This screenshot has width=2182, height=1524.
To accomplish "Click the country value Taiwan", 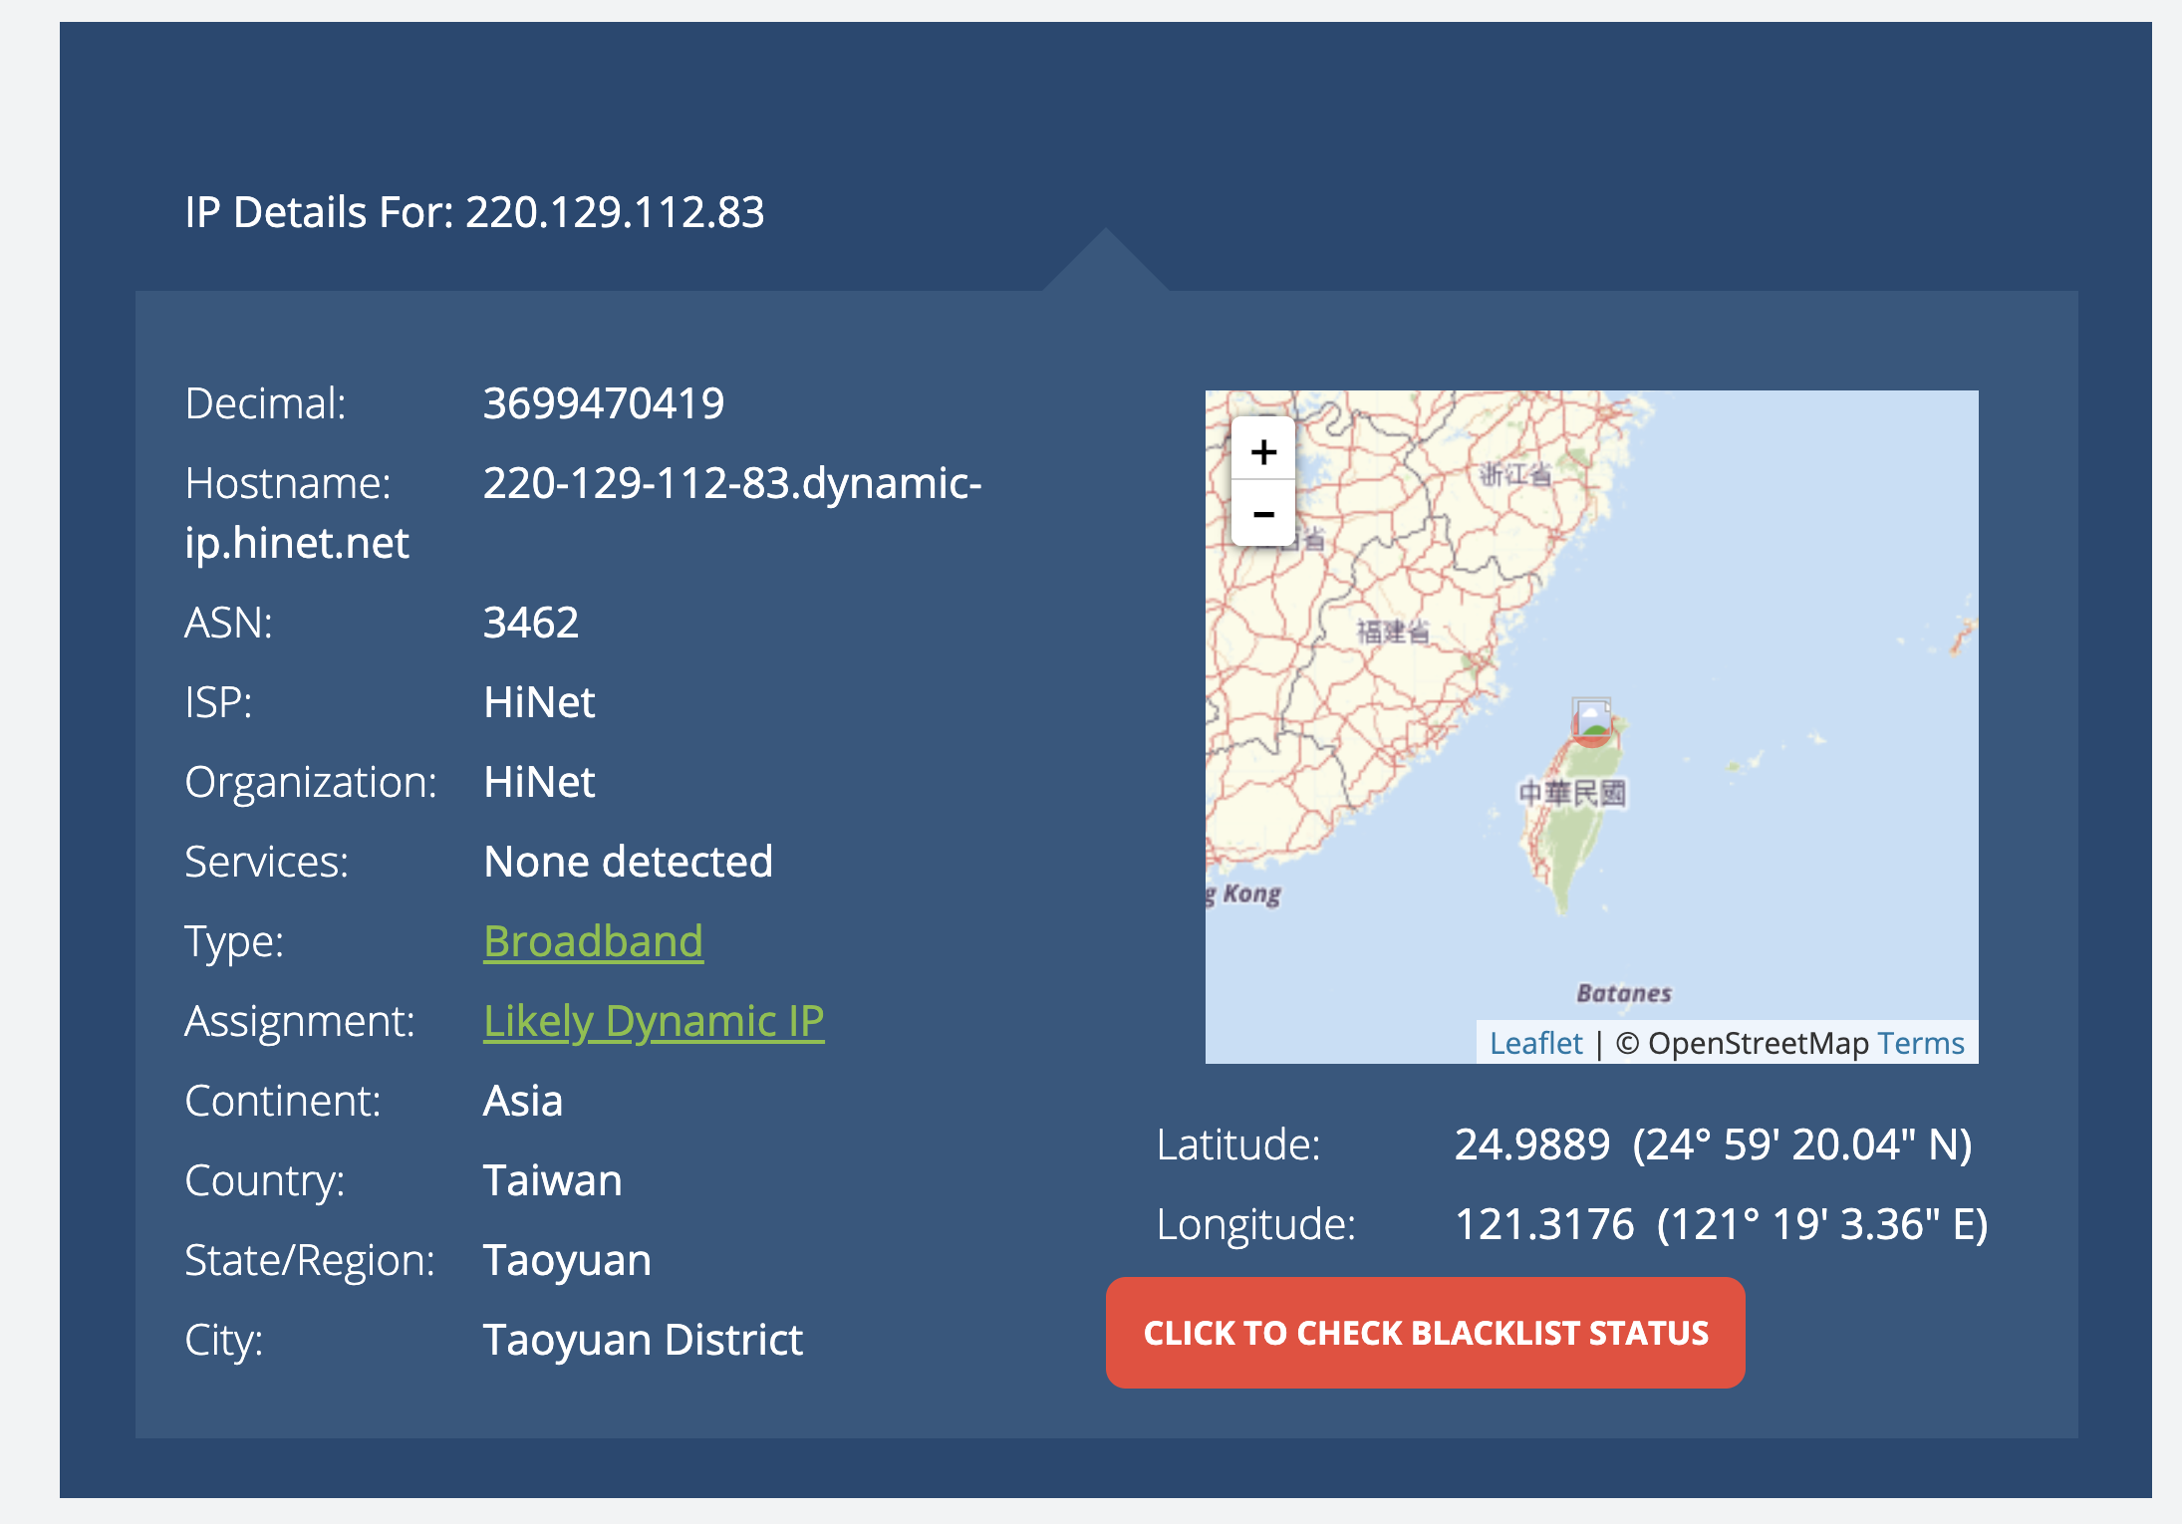I will click(x=553, y=1180).
